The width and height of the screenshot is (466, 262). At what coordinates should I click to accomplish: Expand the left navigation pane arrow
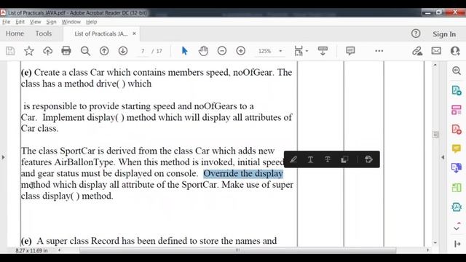coord(3,157)
